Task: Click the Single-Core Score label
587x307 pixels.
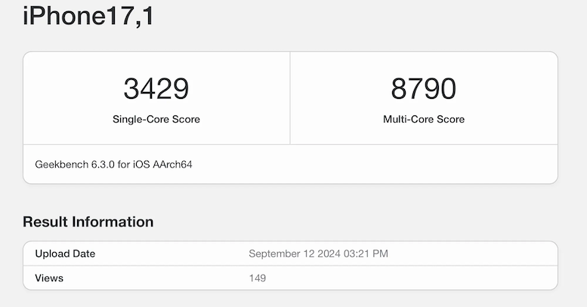Action: pyautogui.click(x=156, y=119)
